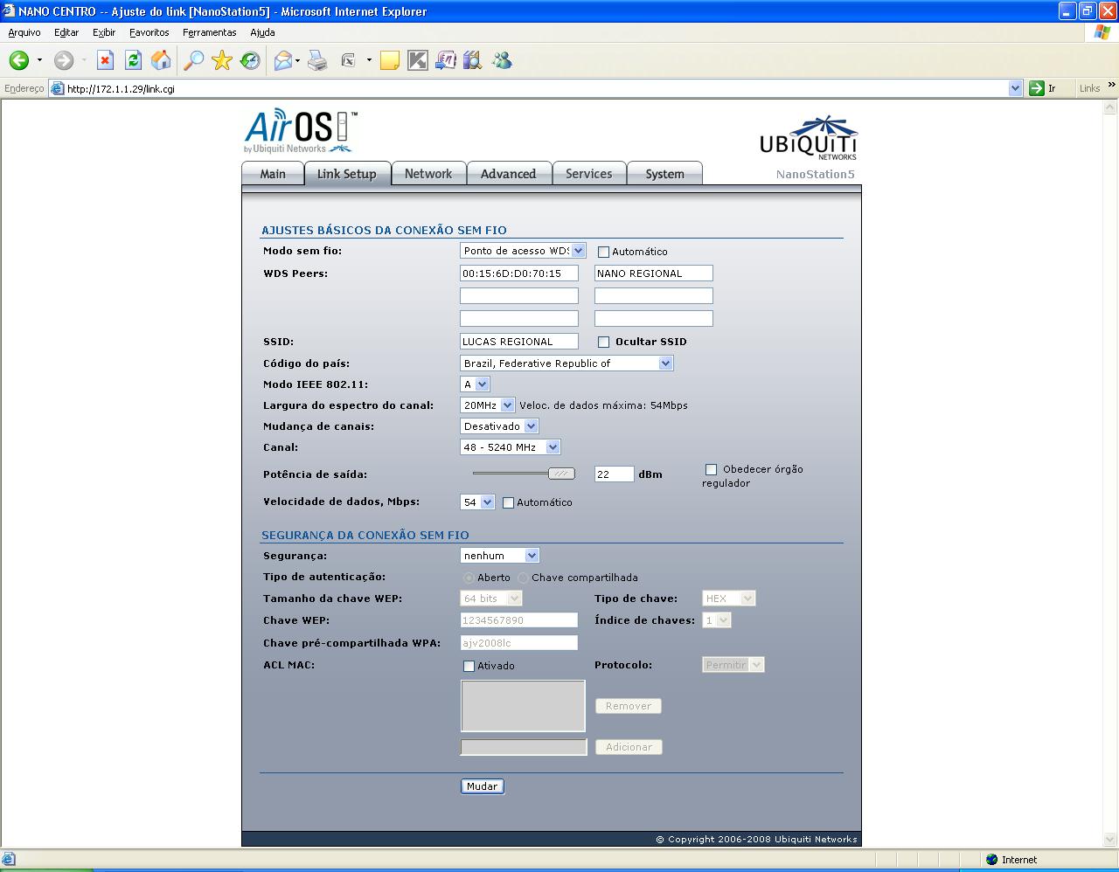Open the Canal 48 - 5240 MHz dropdown

[x=510, y=447]
